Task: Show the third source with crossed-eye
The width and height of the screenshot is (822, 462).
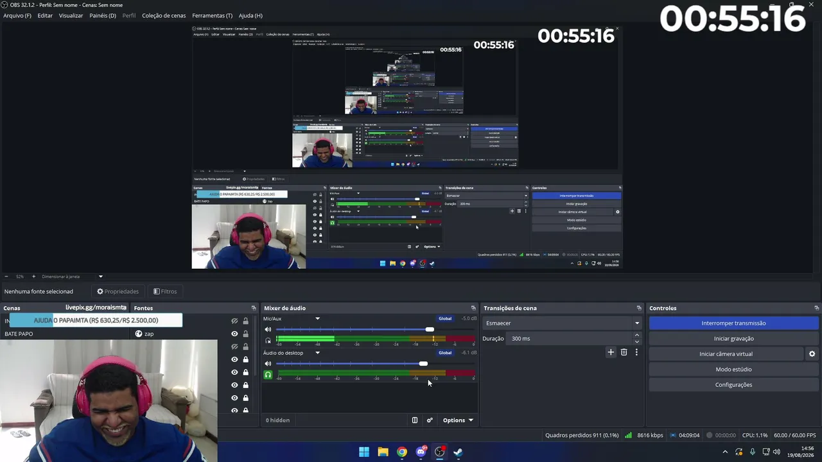Action: coord(234,346)
